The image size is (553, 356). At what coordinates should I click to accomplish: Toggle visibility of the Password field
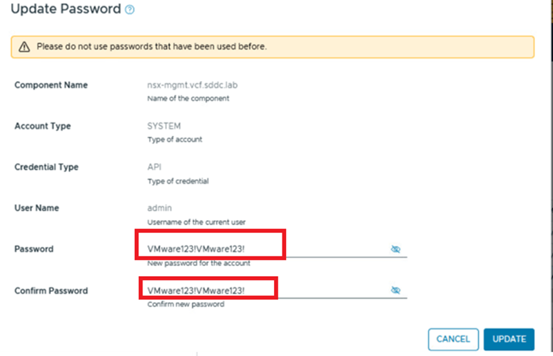pyautogui.click(x=396, y=249)
